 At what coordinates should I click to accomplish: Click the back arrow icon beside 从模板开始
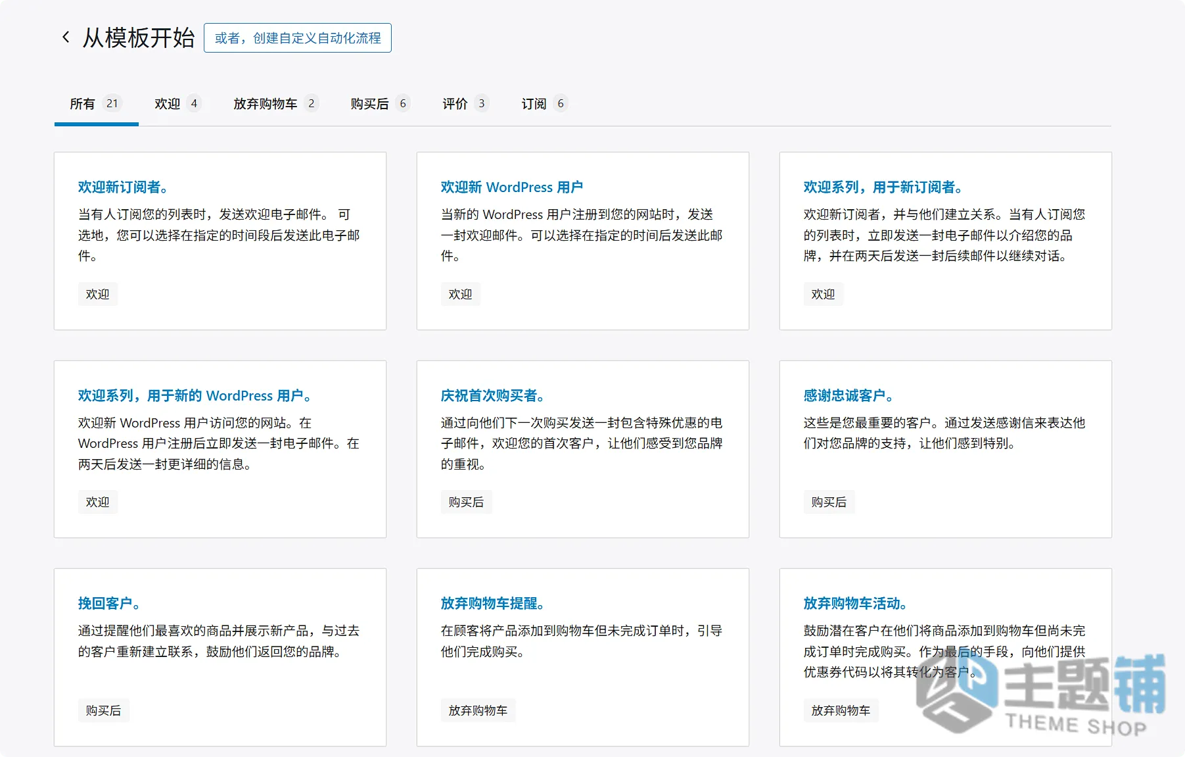point(66,37)
